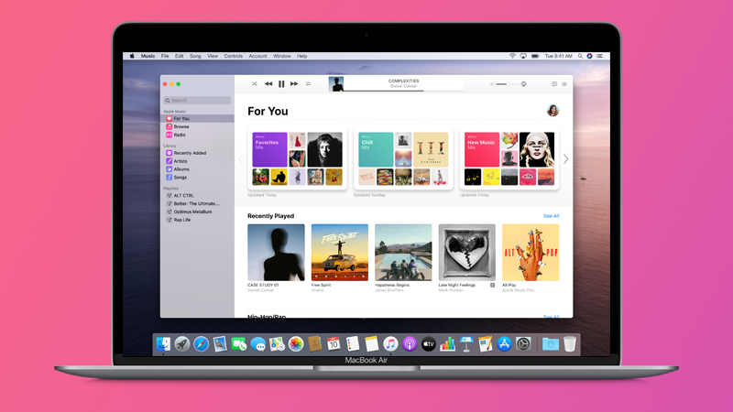Open the Wi-Fi status menu
The image size is (733, 412).
point(512,56)
